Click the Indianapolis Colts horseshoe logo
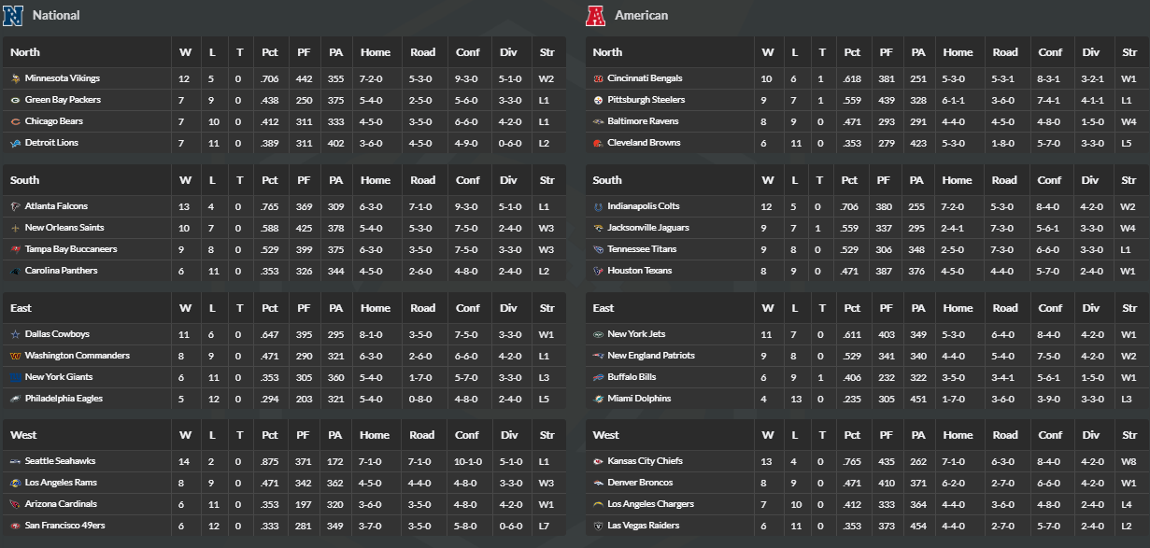Screen dimensions: 1150x548 (x=598, y=206)
